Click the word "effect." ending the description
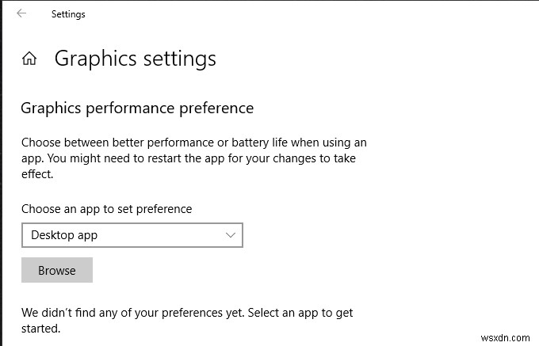This screenshot has height=346, width=539. pos(37,173)
